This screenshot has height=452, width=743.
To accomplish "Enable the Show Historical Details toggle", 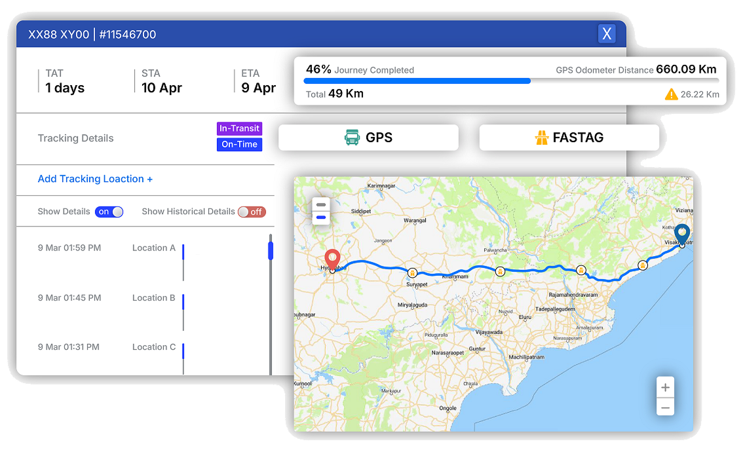I will (252, 212).
